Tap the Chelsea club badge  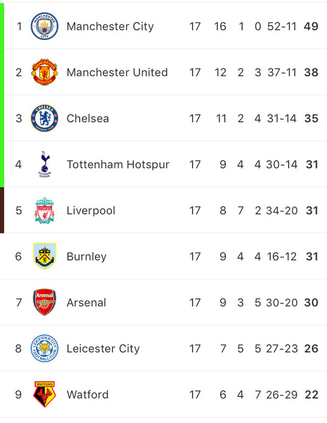pos(45,118)
